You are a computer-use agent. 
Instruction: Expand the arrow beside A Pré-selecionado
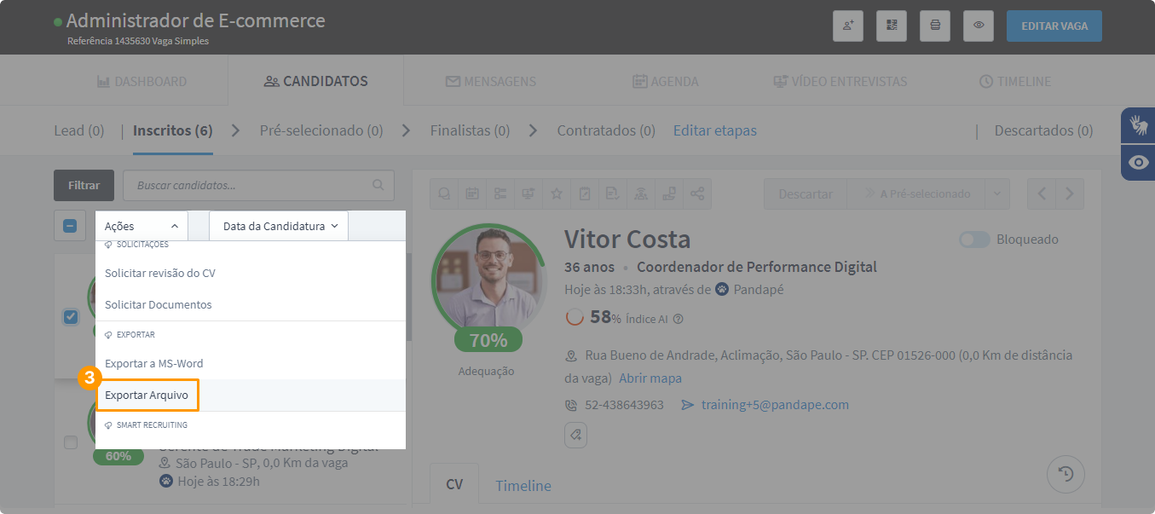pyautogui.click(x=997, y=193)
